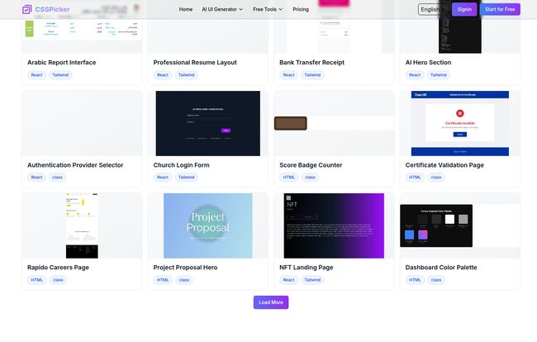The image size is (537, 342).
Task: Click HTML tag on Project Proposal Hero
Action: 163,280
